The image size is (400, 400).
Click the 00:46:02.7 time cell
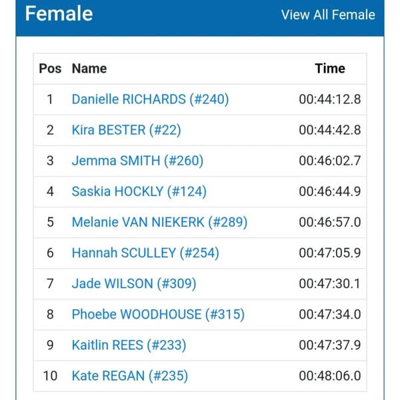point(329,161)
